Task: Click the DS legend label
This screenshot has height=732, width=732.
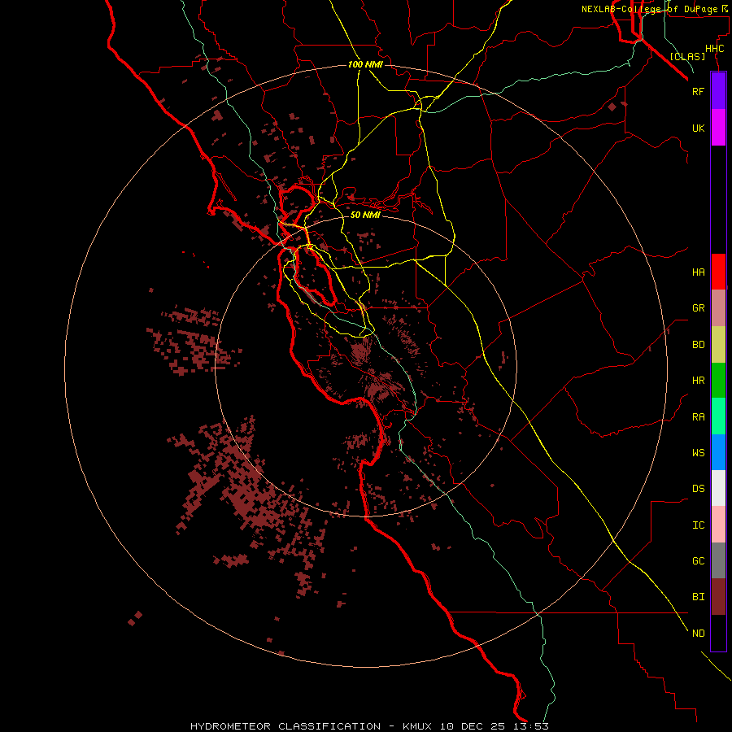Action: 699,488
